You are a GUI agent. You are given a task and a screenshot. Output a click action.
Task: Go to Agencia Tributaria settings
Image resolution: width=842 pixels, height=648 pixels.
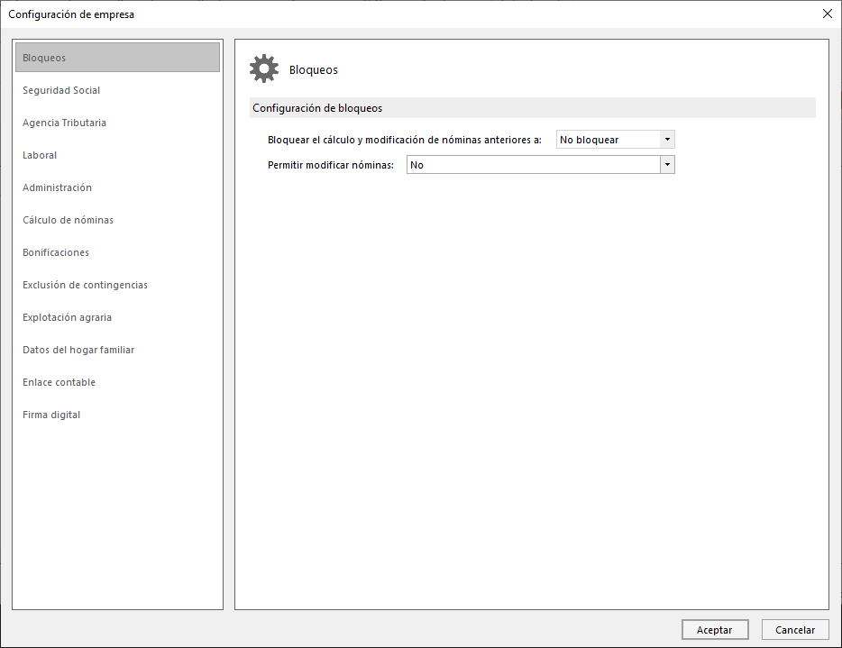click(x=64, y=123)
